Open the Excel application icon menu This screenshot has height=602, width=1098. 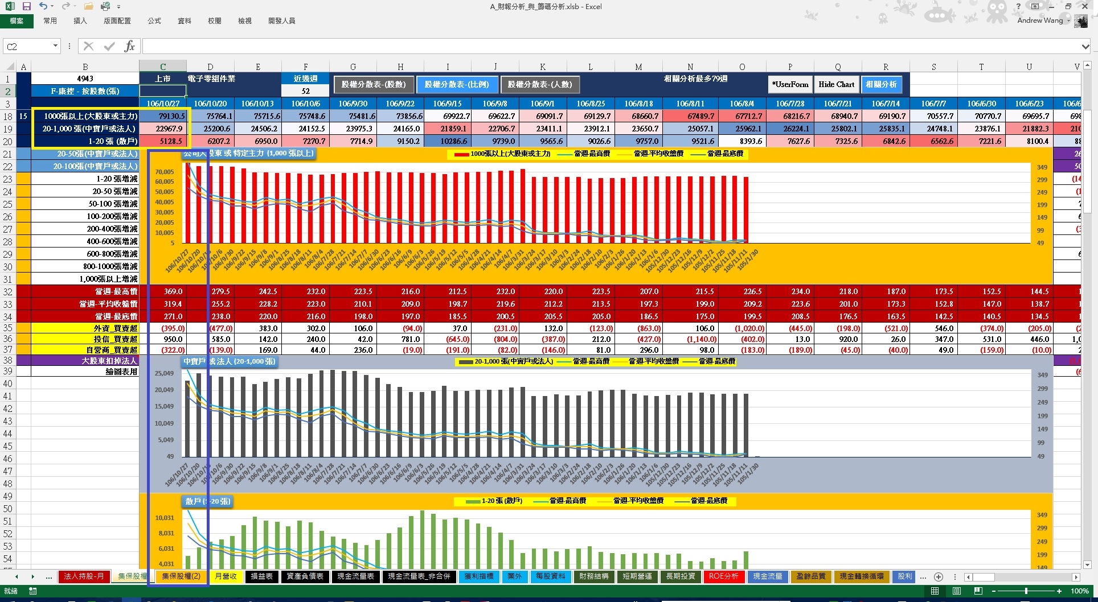tap(10, 6)
